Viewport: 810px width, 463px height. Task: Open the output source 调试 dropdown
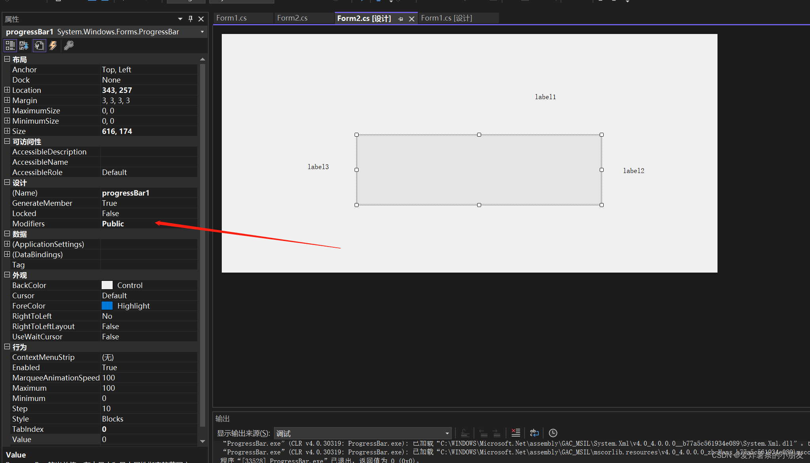click(x=447, y=433)
